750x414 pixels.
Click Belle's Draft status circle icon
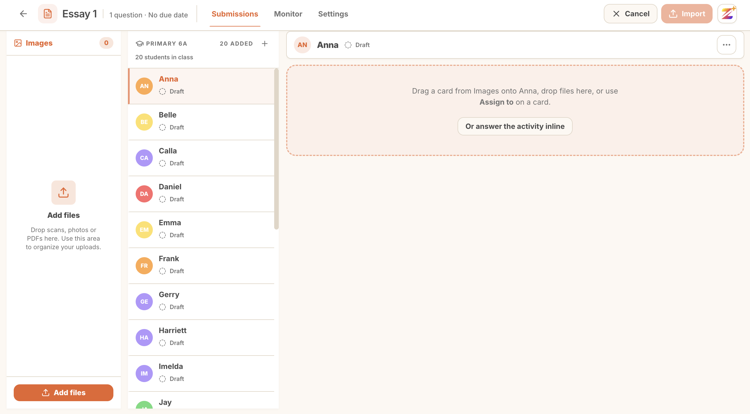point(163,127)
